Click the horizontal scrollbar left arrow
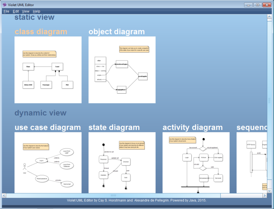274x209 pixels. click(x=4, y=195)
